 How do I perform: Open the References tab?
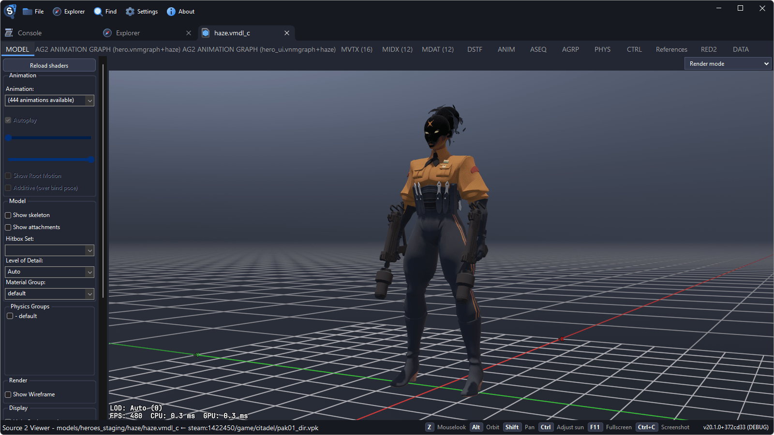[x=671, y=49]
